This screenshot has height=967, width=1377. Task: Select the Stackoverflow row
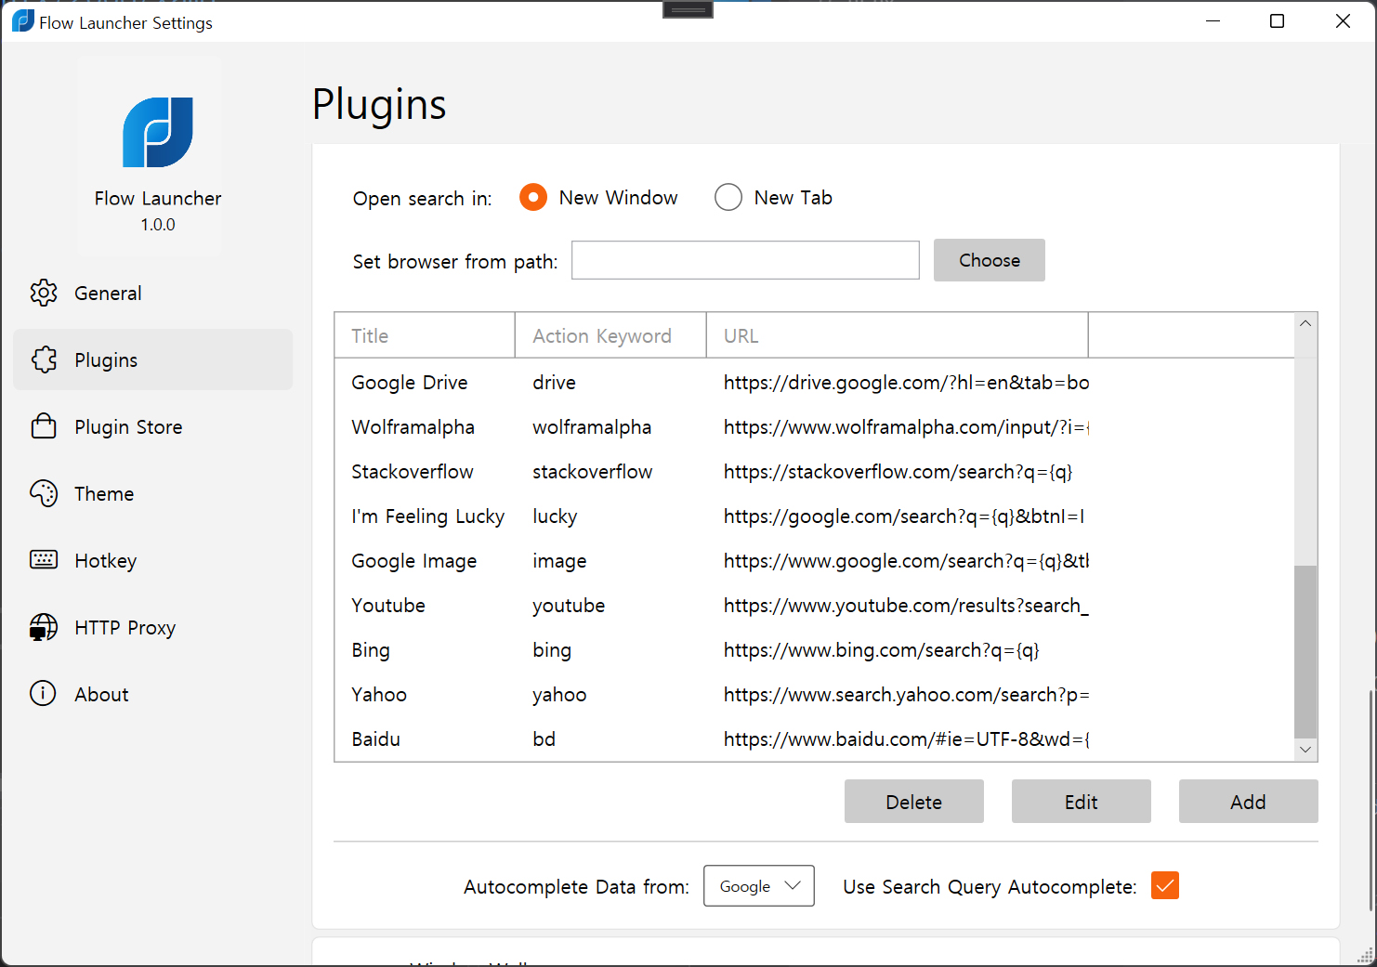[x=814, y=471]
